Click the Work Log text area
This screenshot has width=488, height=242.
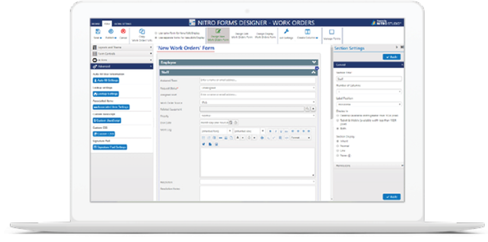coord(257,162)
